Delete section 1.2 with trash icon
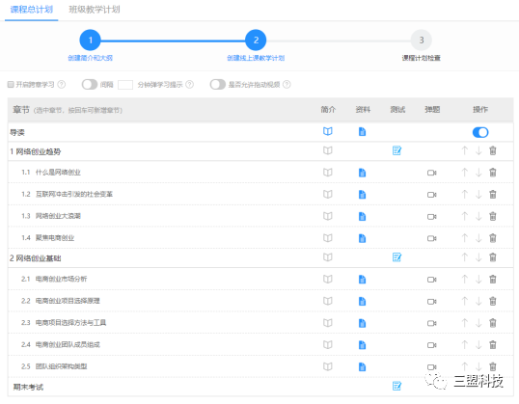Image resolution: width=519 pixels, height=404 pixels. coord(493,194)
